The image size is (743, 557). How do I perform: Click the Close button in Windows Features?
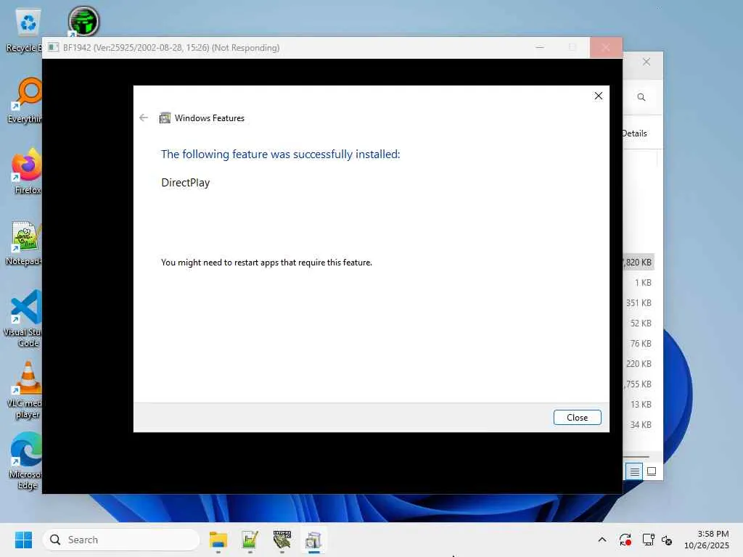pyautogui.click(x=577, y=417)
